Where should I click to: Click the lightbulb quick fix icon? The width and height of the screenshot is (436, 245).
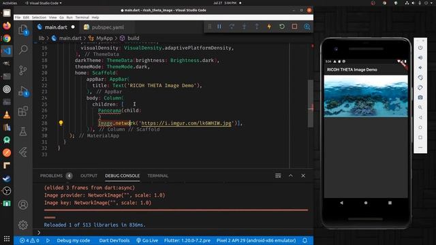[61, 123]
